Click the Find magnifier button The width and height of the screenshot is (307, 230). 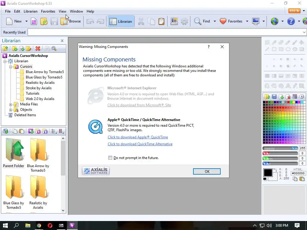[202, 21]
